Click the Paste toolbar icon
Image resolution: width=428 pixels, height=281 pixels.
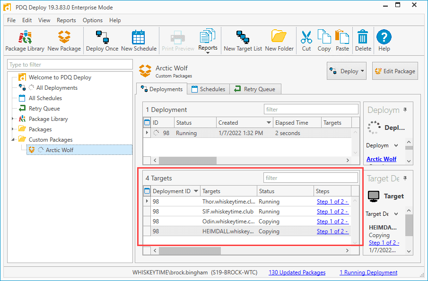[342, 41]
